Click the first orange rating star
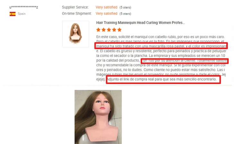 (x=98, y=30)
